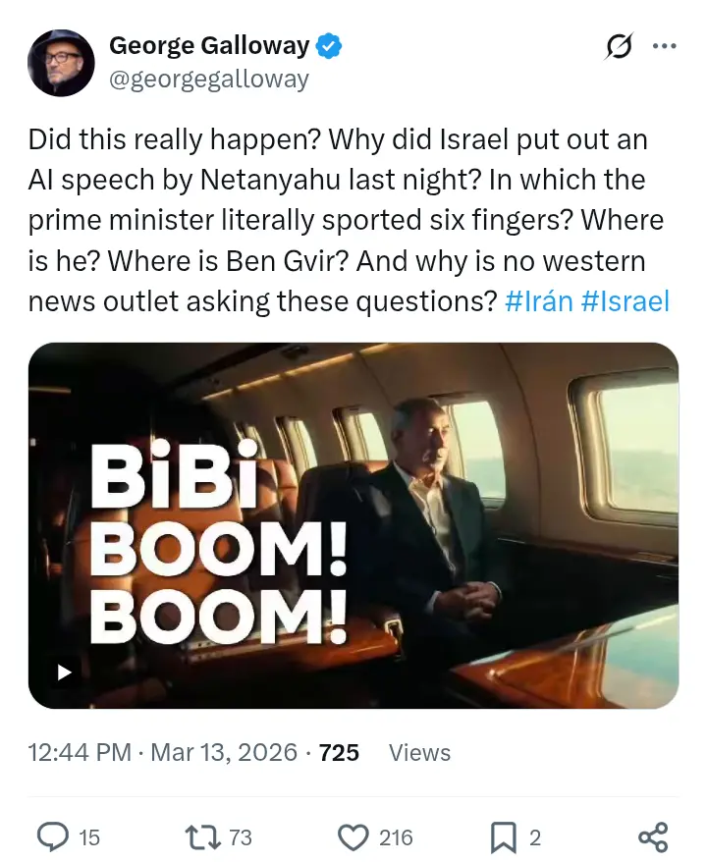Viewport: 707px width, 862px height.
Task: Click the @georgegalloway handle
Action: click(x=209, y=79)
